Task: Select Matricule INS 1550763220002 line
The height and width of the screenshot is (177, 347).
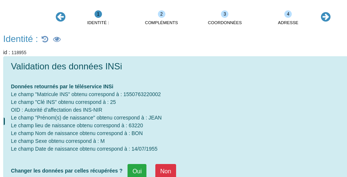Action: tap(86, 94)
